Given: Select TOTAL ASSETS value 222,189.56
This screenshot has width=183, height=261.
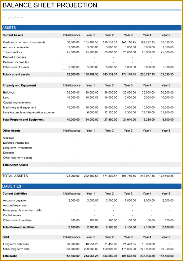Looking at the screenshot, I should 91,176.
